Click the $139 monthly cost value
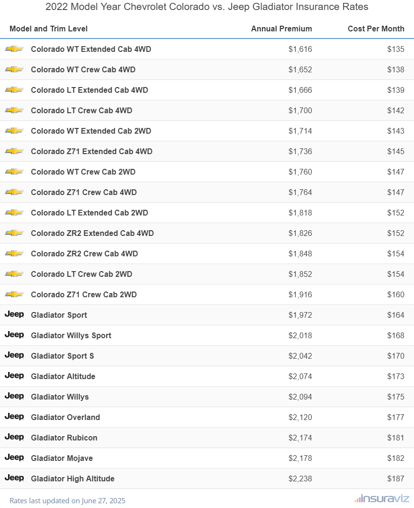The image size is (414, 508). pyautogui.click(x=396, y=90)
